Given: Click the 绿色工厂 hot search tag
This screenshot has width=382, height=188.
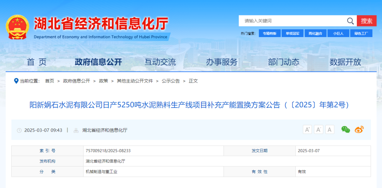Looking at the screenshot, I should pyautogui.click(x=361, y=34).
